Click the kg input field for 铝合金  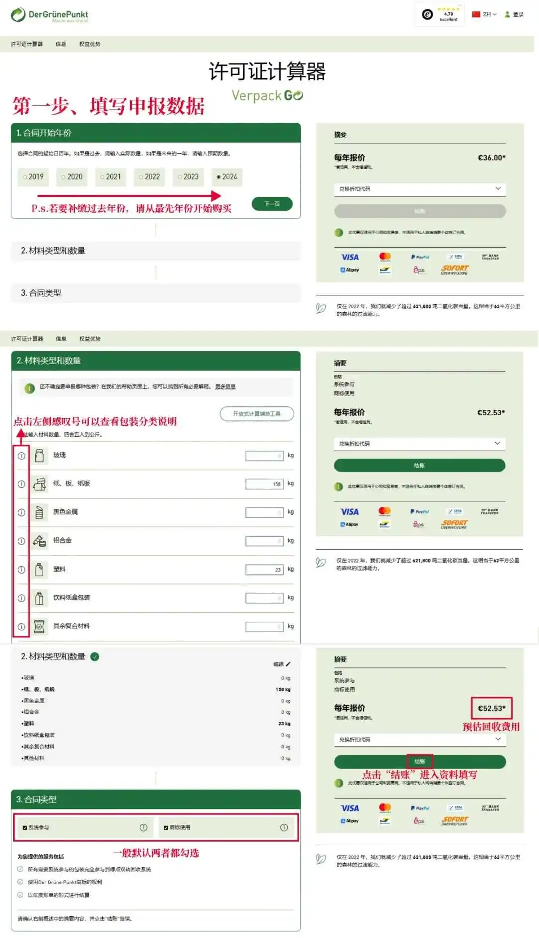point(265,541)
